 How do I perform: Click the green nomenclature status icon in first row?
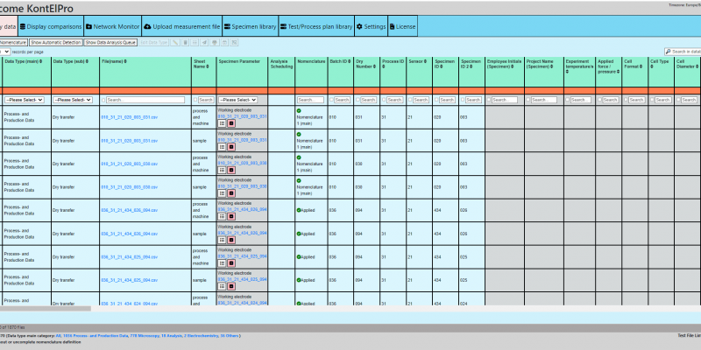tap(300, 110)
